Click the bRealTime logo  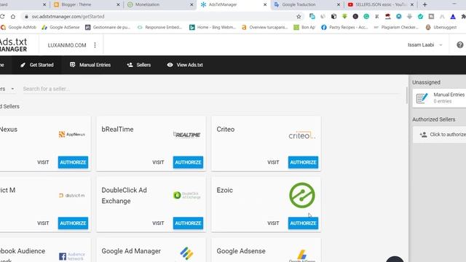pos(187,135)
